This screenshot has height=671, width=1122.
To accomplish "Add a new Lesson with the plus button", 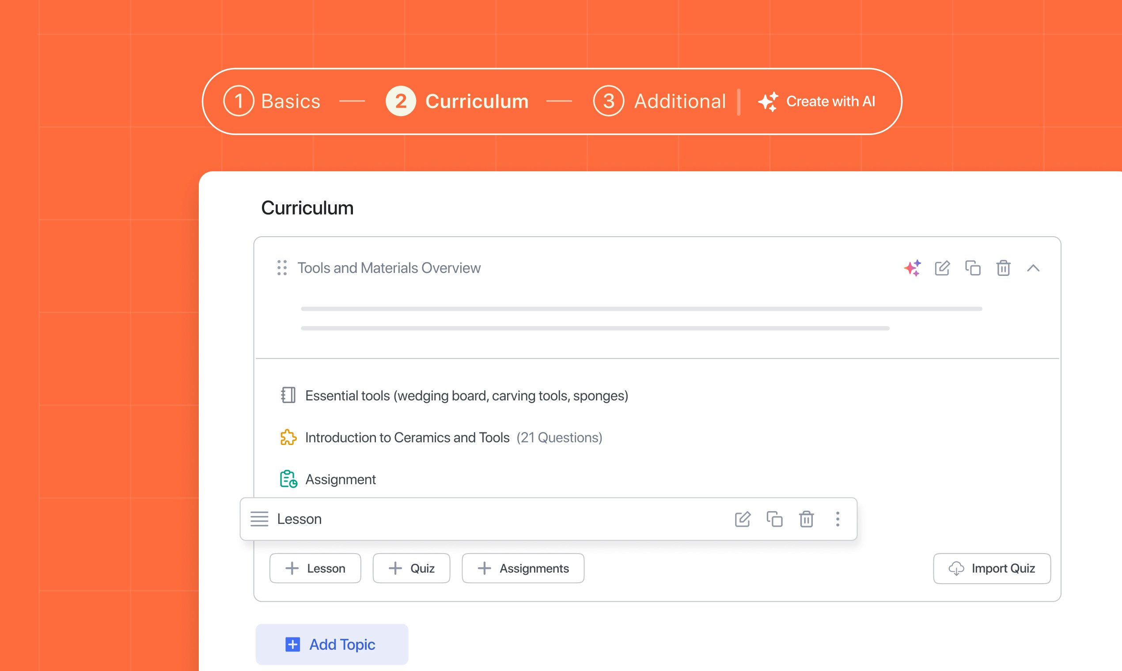I will click(315, 568).
